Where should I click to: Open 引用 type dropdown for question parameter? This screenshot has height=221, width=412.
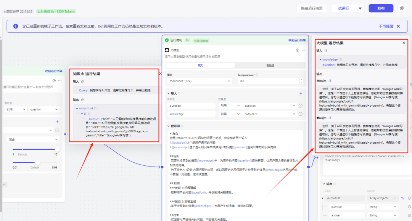tap(230, 106)
